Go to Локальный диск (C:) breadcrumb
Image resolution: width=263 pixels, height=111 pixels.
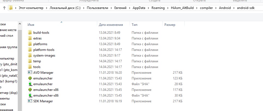pos(65,8)
